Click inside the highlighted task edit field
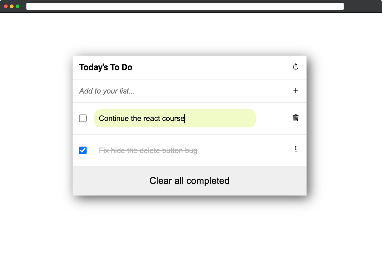Viewport: 382px width, 257px height. (x=220, y=118)
